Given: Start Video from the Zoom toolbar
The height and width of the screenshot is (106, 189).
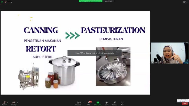Looking at the screenshot, I should pos(14,103).
